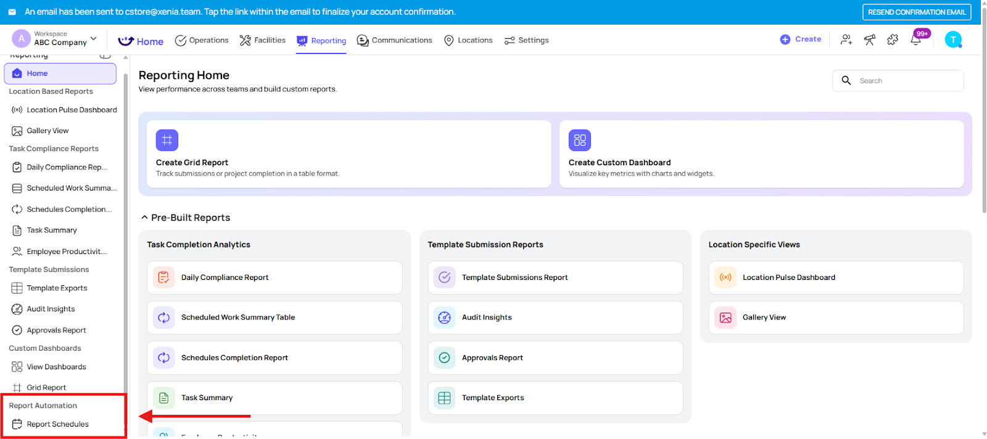
Task: Click the invite user icon
Action: pyautogui.click(x=846, y=40)
